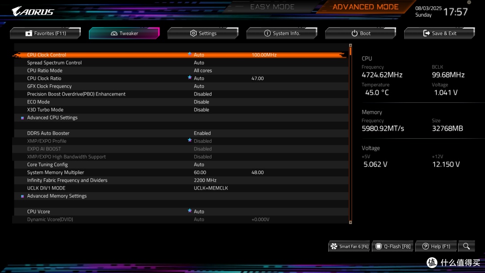This screenshot has height=273, width=485.
Task: Change Infinity Fabric Frequency 2200 MHz value
Action: [x=205, y=180]
